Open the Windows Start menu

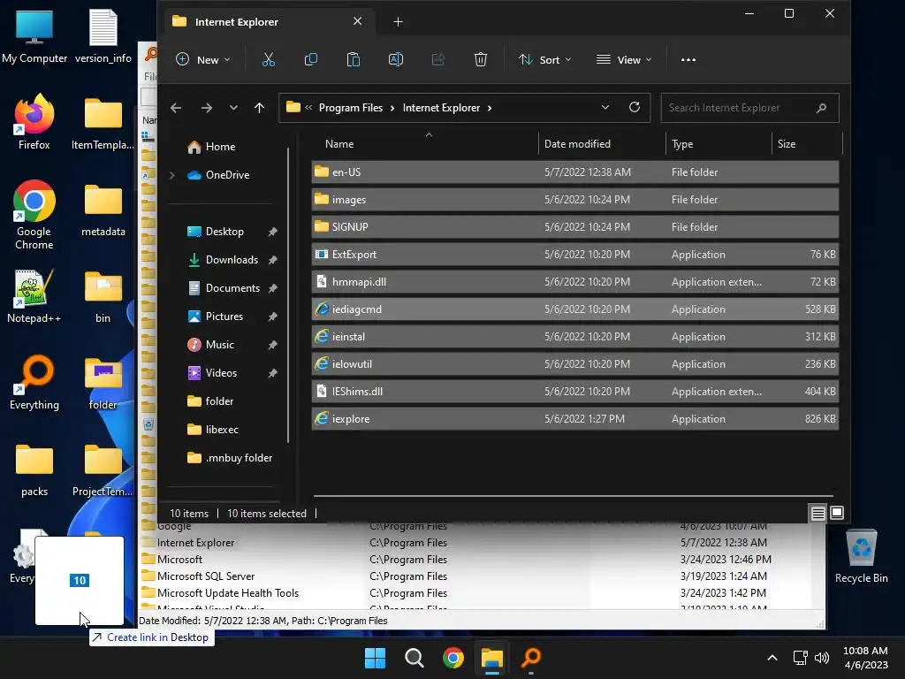pyautogui.click(x=375, y=658)
